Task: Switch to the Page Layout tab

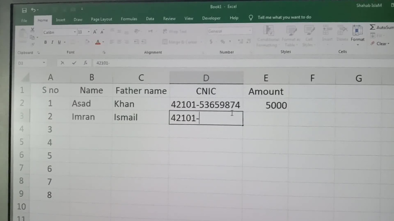Action: pyautogui.click(x=102, y=19)
